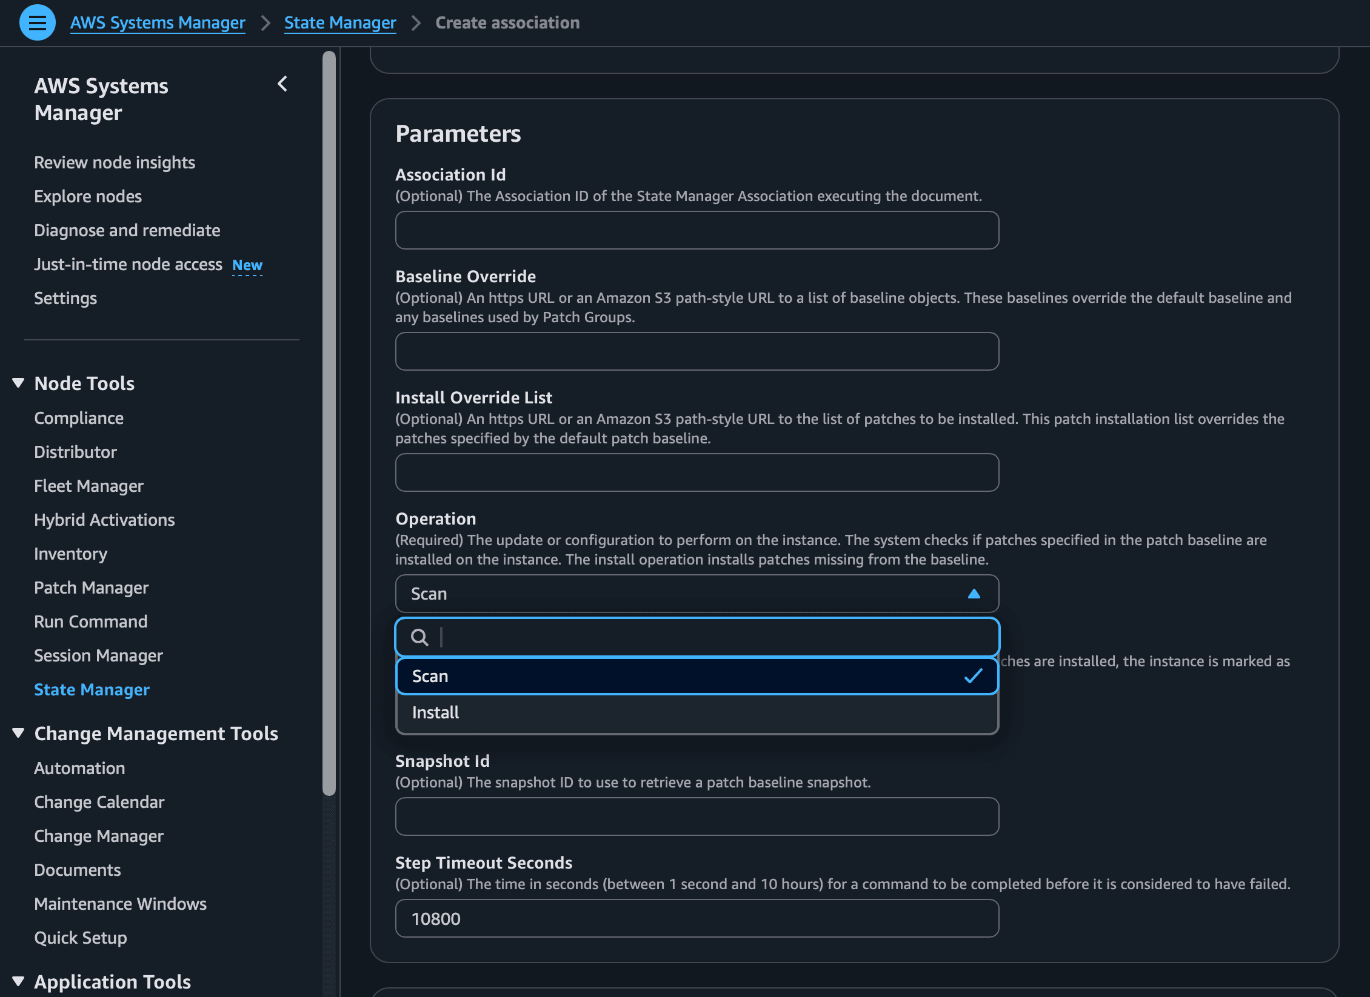Focus the Snapshot Id input field
Viewport: 1370px width, 997px height.
point(697,816)
